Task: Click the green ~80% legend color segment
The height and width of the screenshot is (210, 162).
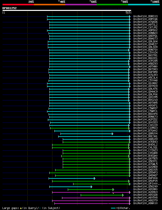Action: (x=112, y=5)
